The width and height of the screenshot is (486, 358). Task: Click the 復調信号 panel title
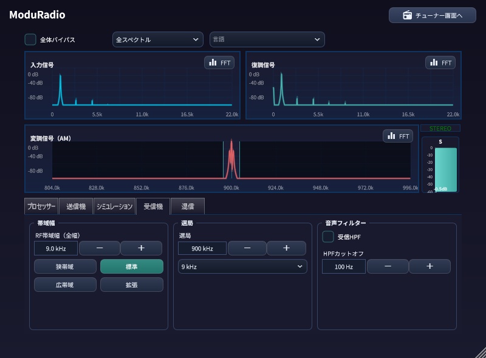click(263, 65)
